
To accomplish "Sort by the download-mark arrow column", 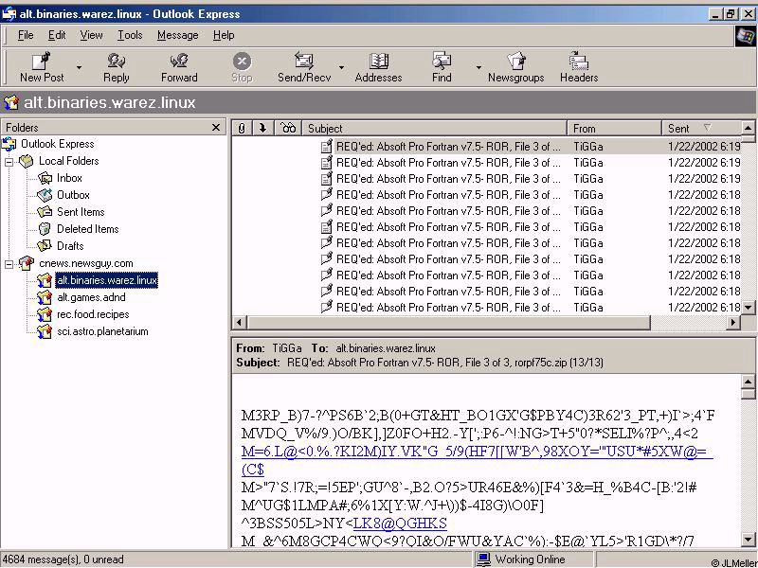I will click(262, 128).
